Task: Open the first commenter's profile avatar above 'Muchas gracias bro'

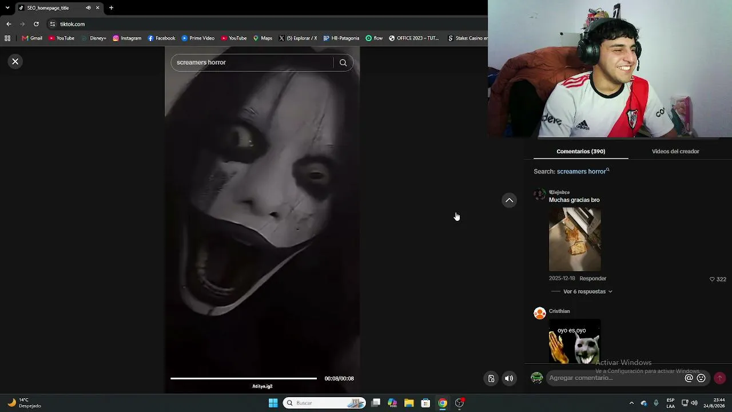Action: click(540, 195)
